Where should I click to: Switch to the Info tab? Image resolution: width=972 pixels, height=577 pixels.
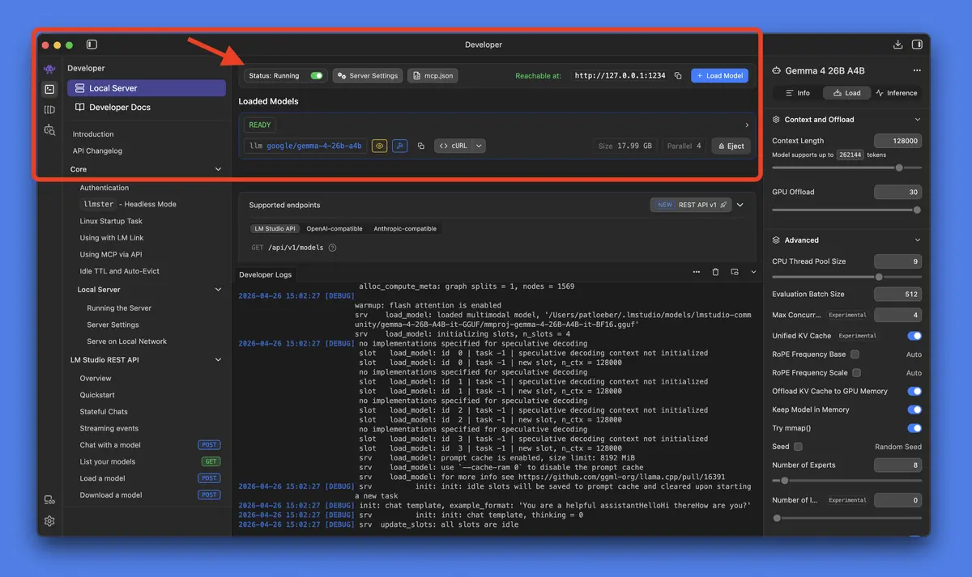[796, 92]
